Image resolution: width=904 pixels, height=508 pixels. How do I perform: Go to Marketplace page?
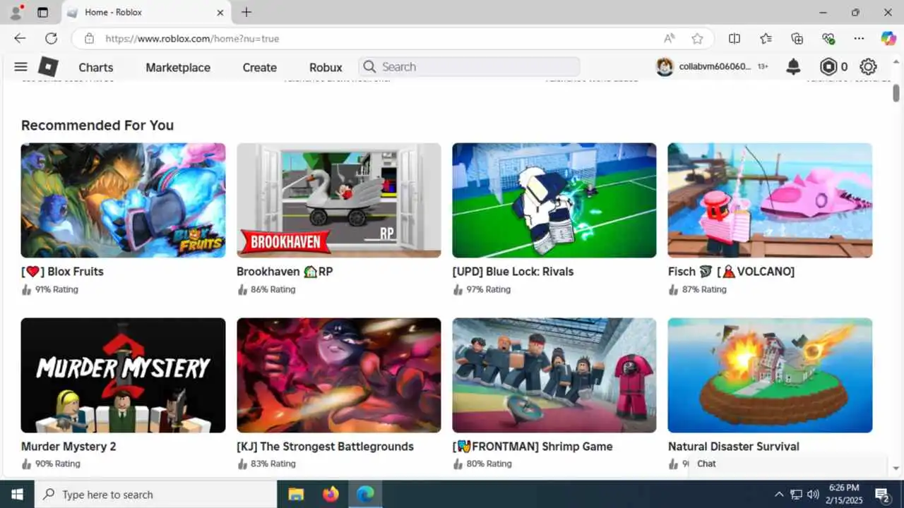click(x=178, y=67)
